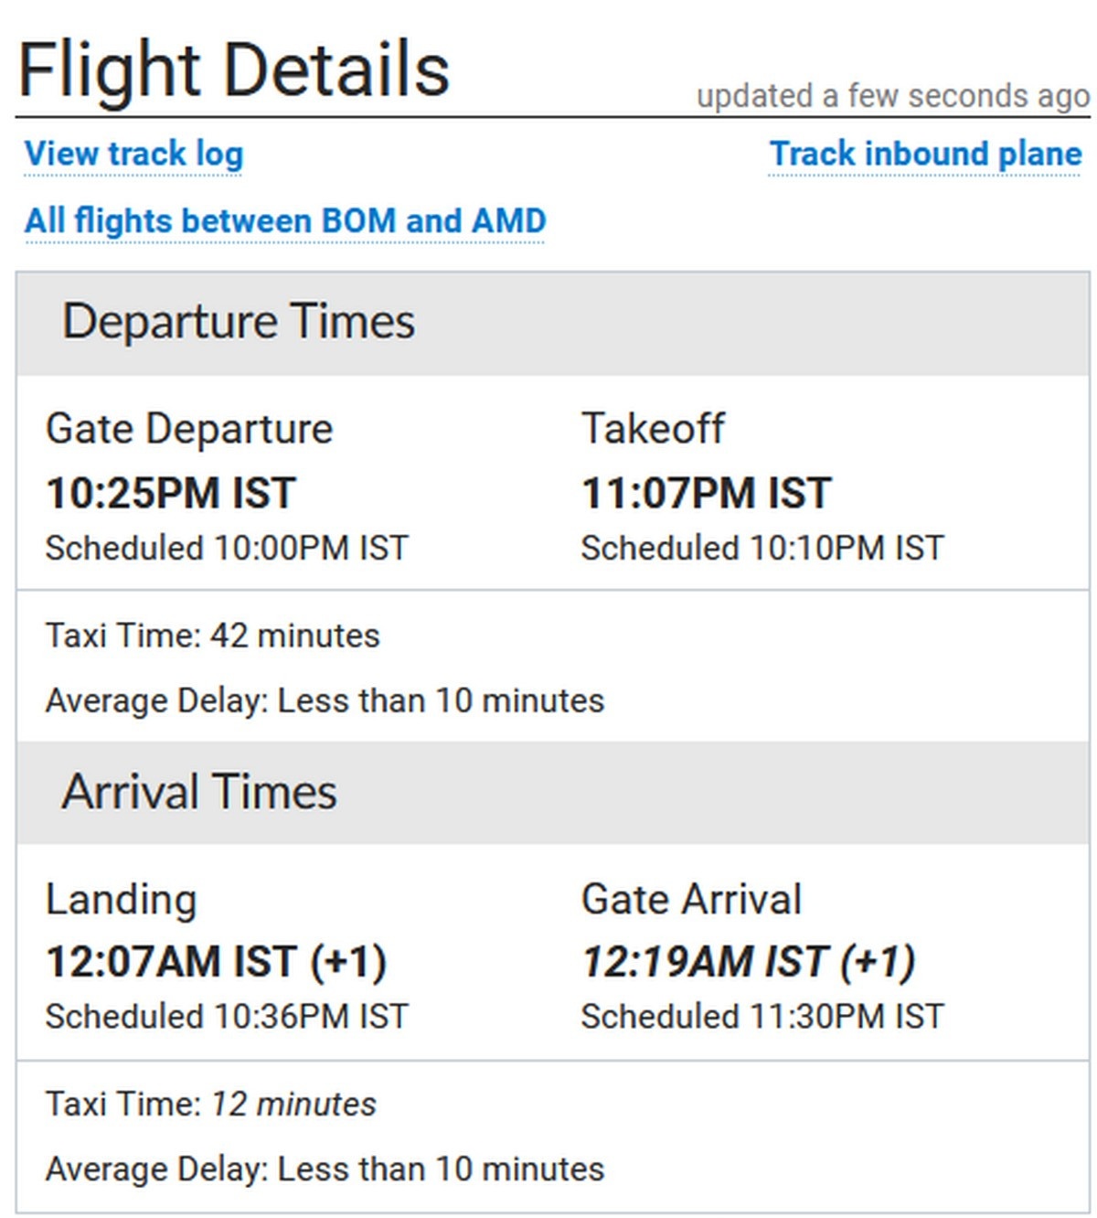1097x1218 pixels.
Task: Click Scheduled 10:36PM IST landing text
Action: click(x=227, y=1017)
